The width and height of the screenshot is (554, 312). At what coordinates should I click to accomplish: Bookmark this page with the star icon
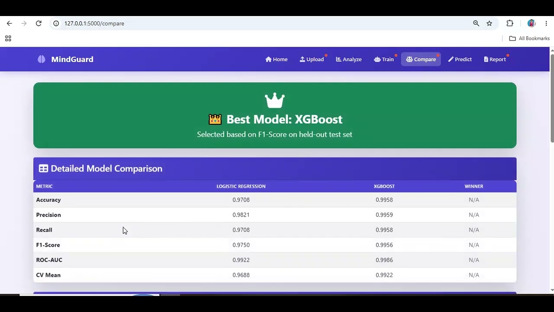click(x=489, y=23)
